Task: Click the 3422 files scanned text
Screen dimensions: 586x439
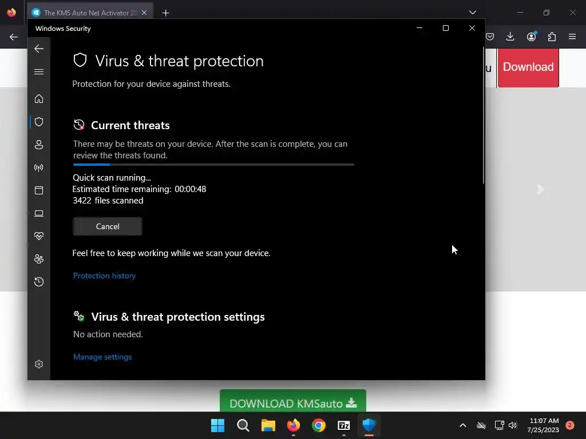Action: point(108,201)
